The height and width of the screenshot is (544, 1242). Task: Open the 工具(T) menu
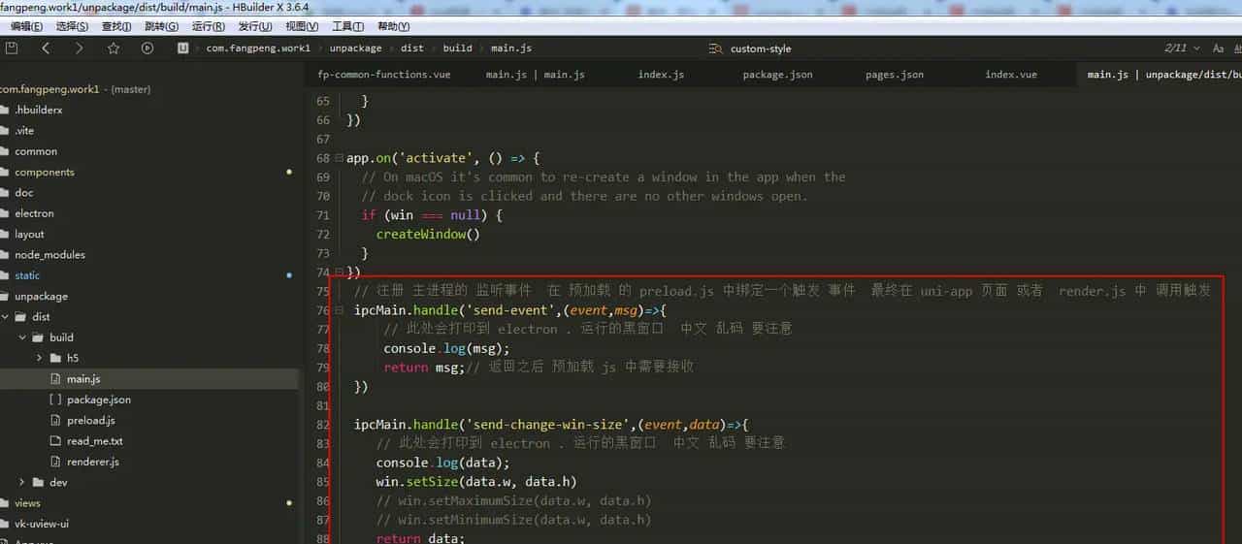(347, 26)
